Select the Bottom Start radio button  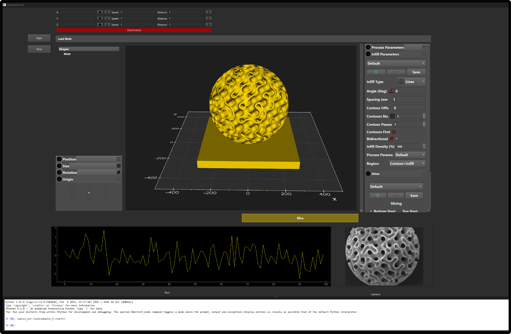(371, 211)
